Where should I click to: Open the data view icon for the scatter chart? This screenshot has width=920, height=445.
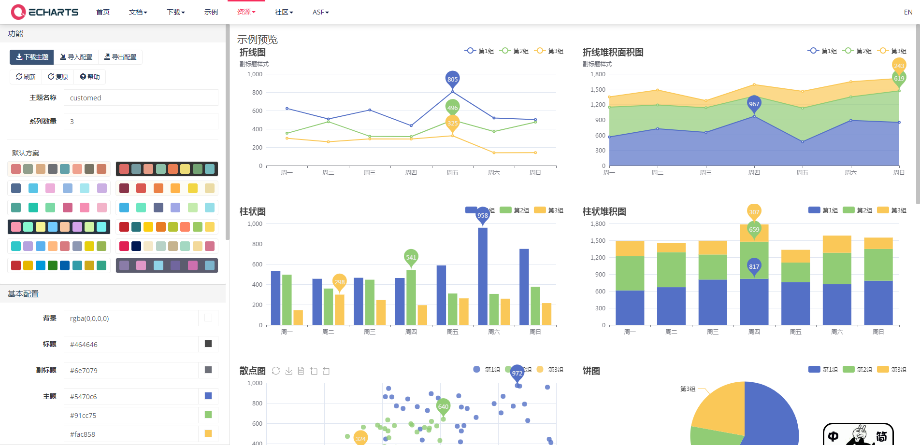pyautogui.click(x=301, y=371)
